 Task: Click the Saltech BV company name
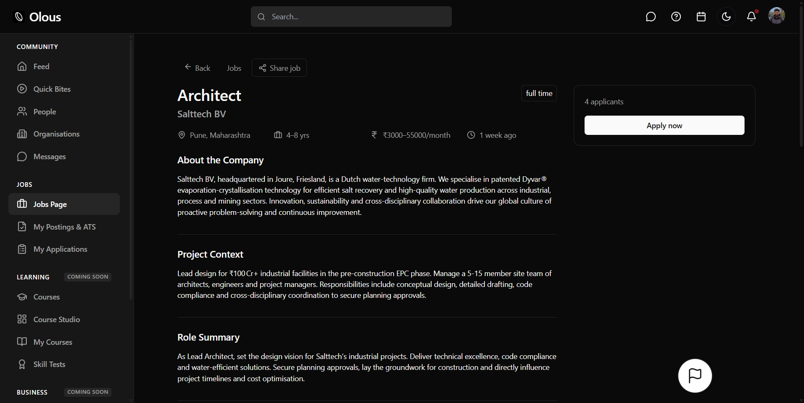click(x=201, y=114)
